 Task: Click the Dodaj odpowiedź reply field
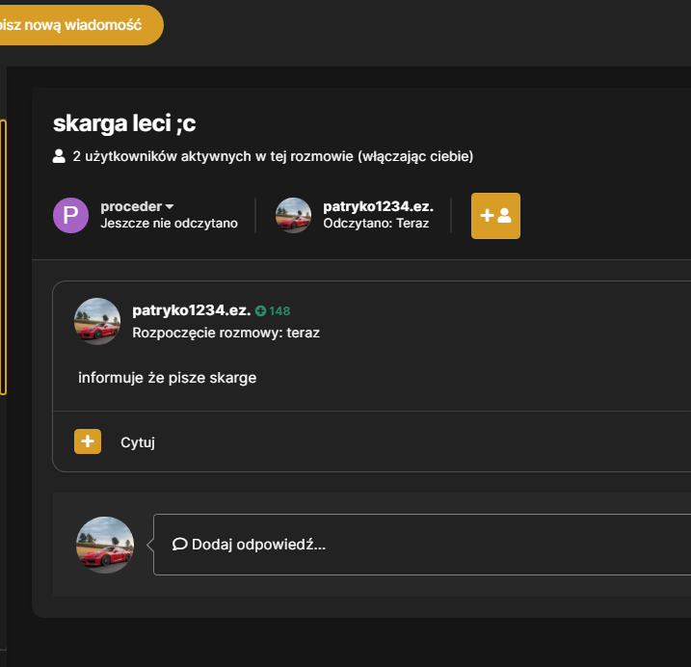(x=422, y=545)
